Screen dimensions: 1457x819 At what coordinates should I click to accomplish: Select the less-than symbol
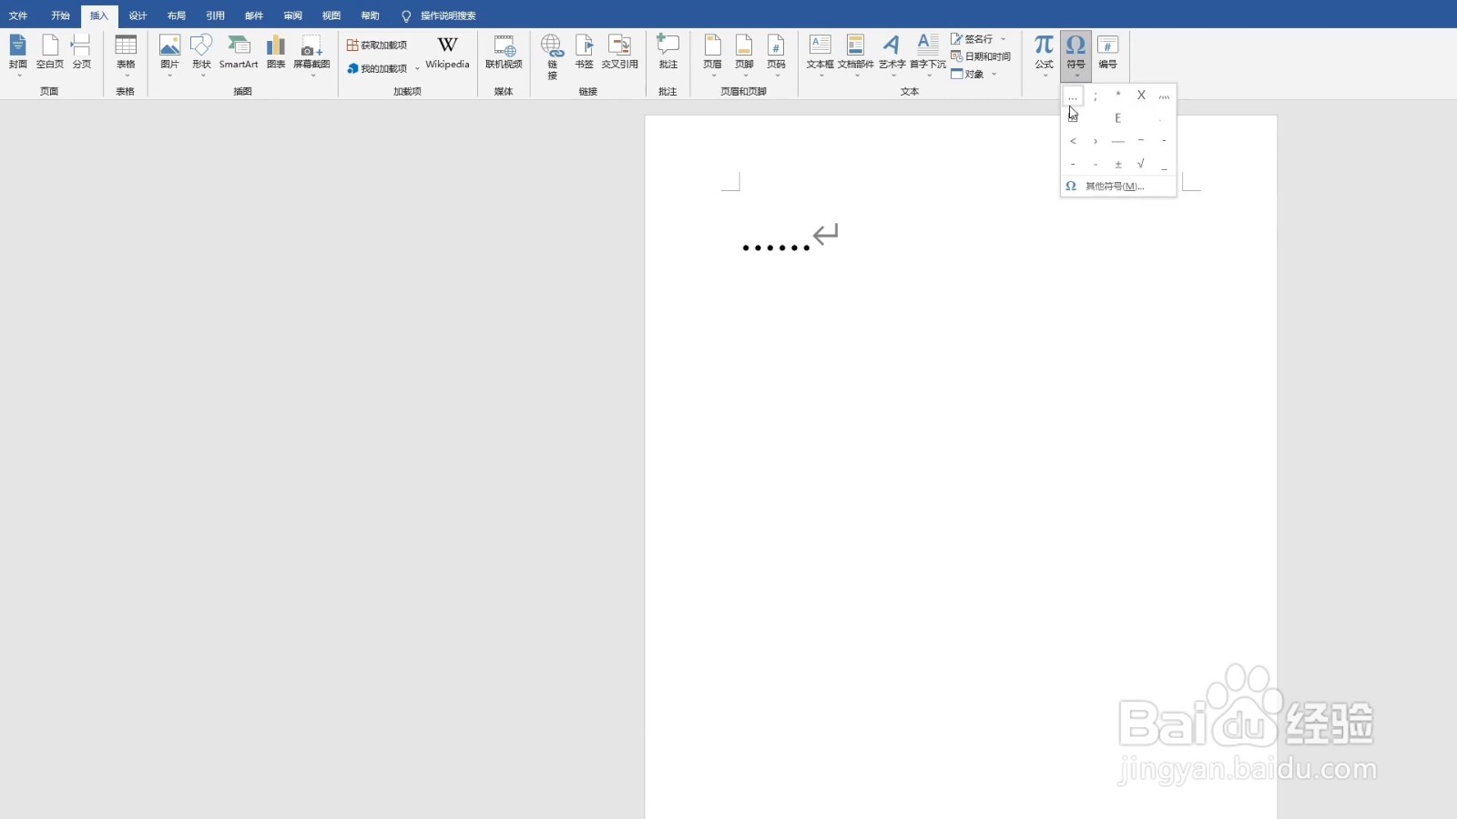click(1073, 141)
